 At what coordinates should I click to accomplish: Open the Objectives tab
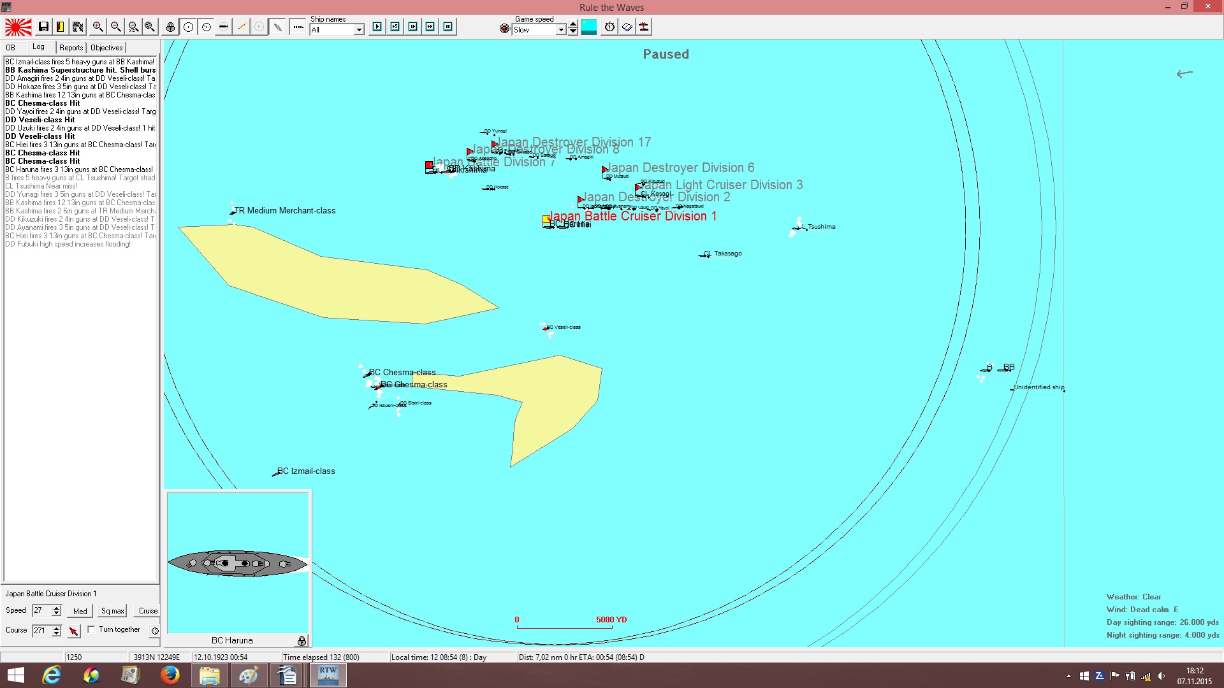[106, 48]
